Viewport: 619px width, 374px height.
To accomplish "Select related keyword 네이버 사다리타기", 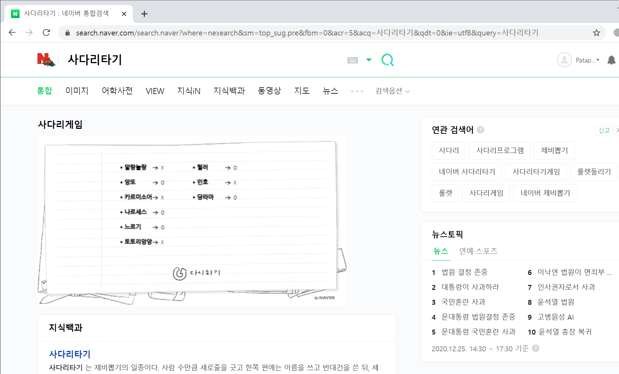I will click(x=467, y=172).
